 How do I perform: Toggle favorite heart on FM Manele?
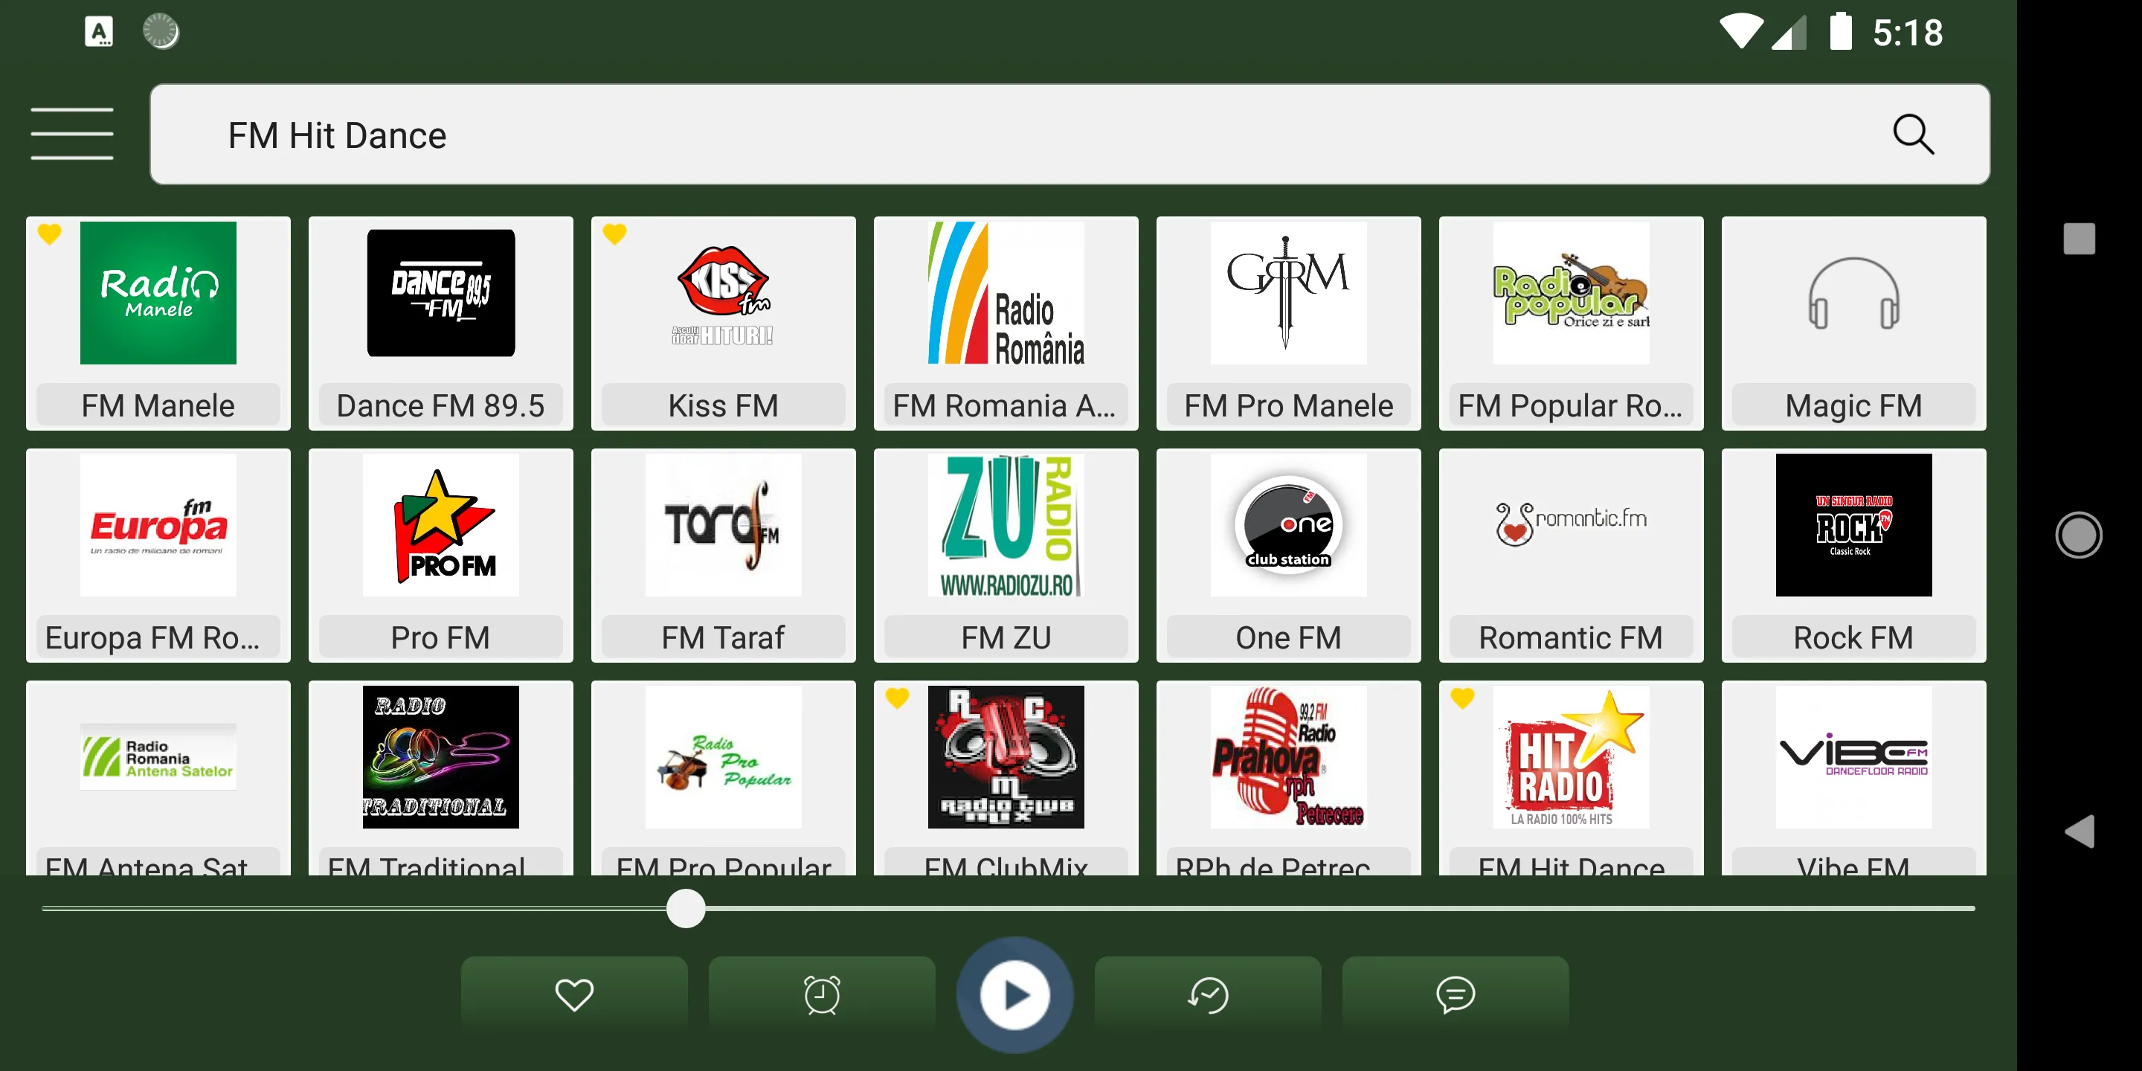50,234
